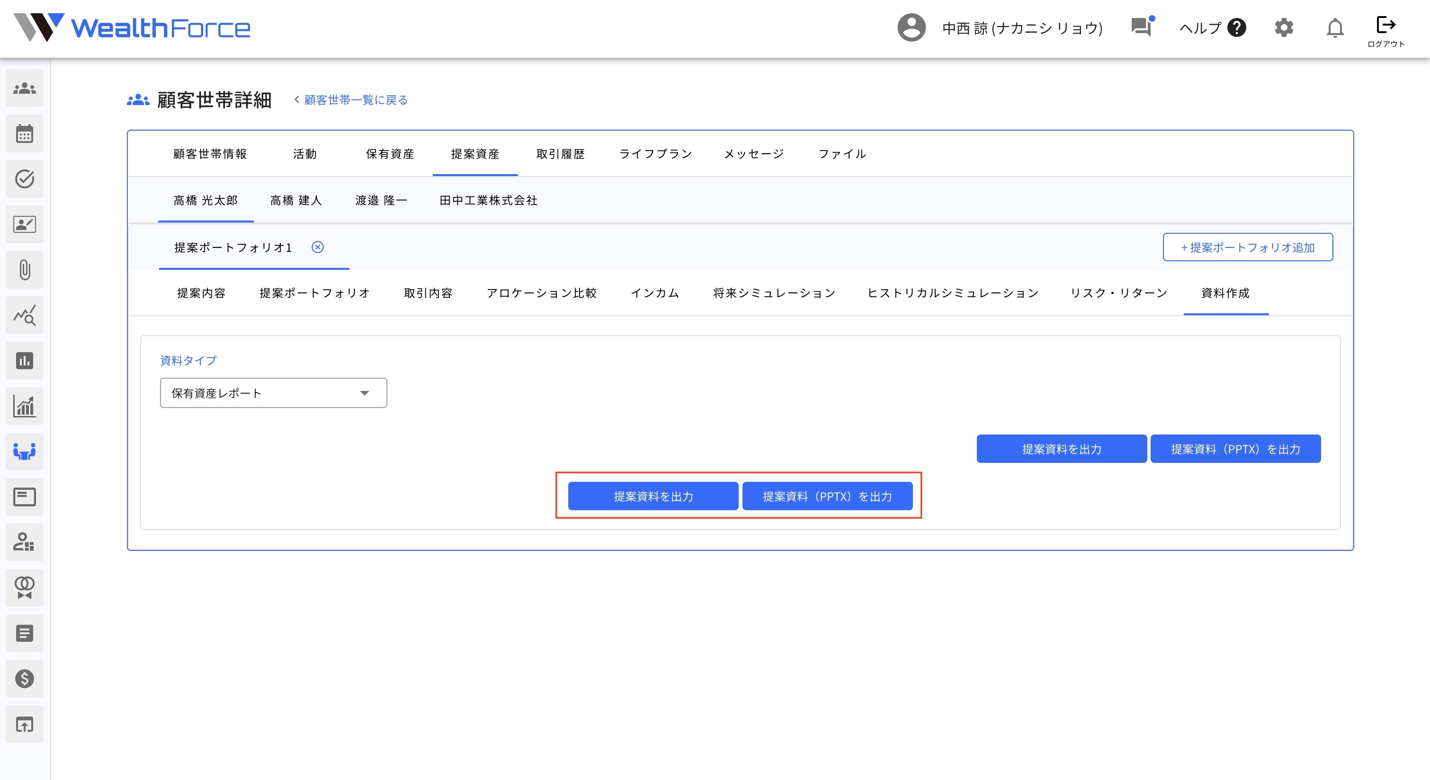
Task: Switch to the メッセージ tab
Action: (754, 154)
